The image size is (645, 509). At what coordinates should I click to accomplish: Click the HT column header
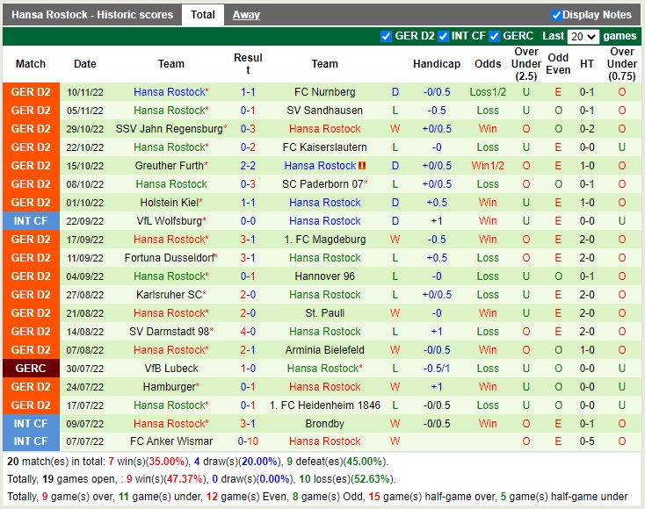[x=587, y=64]
